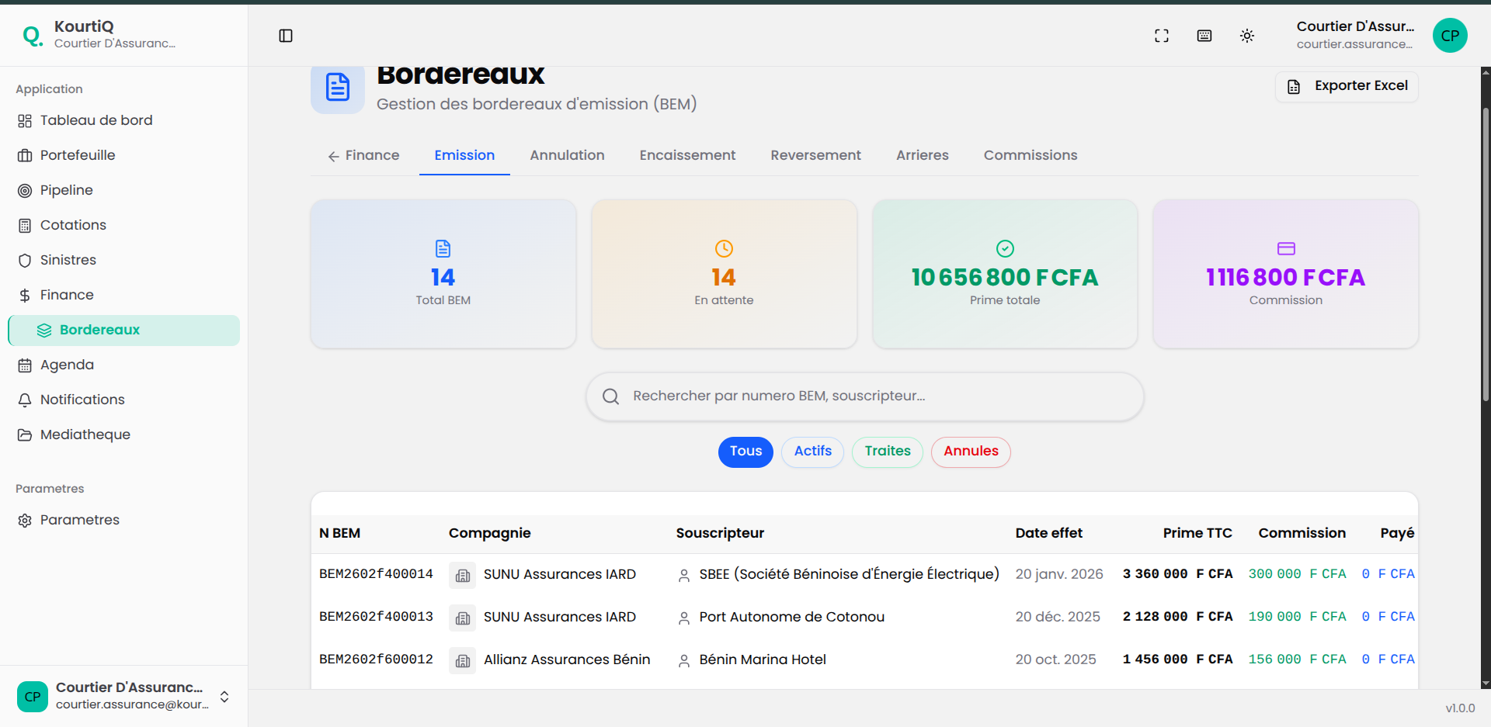Viewport: 1491px width, 727px height.
Task: Open the Commissions tab
Action: (x=1030, y=155)
